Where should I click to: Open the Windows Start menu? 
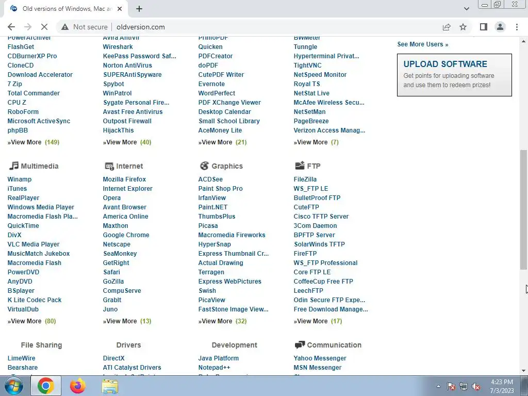click(x=13, y=386)
